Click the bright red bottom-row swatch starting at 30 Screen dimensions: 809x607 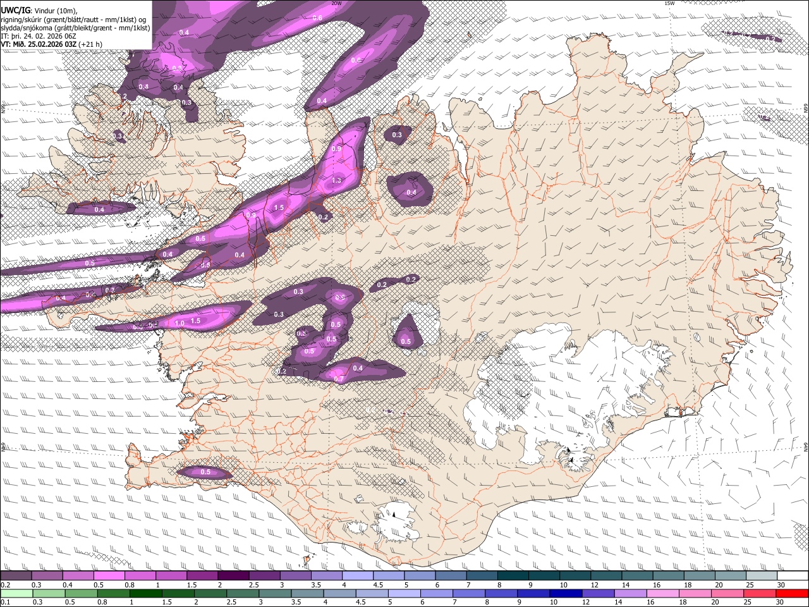tap(793, 593)
